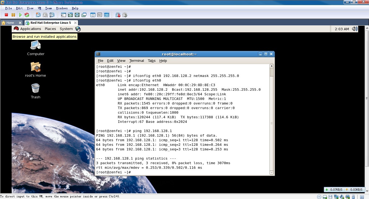369x199 pixels.
Task: Launch the web browser globe icon on GNOME panel
Action: coord(78,29)
